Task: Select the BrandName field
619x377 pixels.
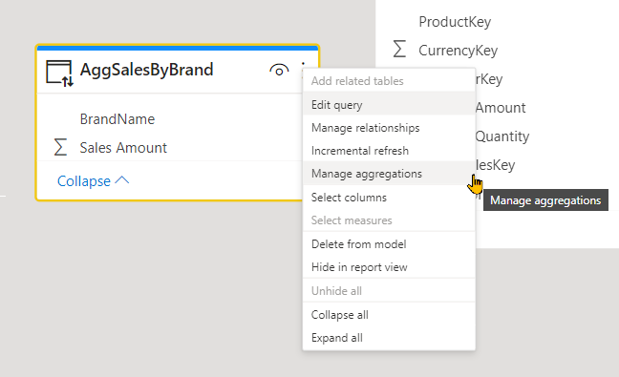Action: [x=117, y=118]
